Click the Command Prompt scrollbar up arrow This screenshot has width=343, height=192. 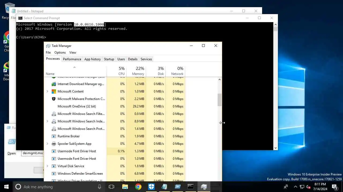tap(275, 25)
